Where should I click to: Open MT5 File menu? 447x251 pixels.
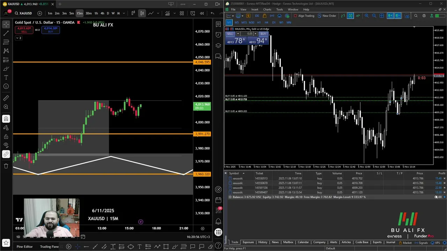pos(233,9)
